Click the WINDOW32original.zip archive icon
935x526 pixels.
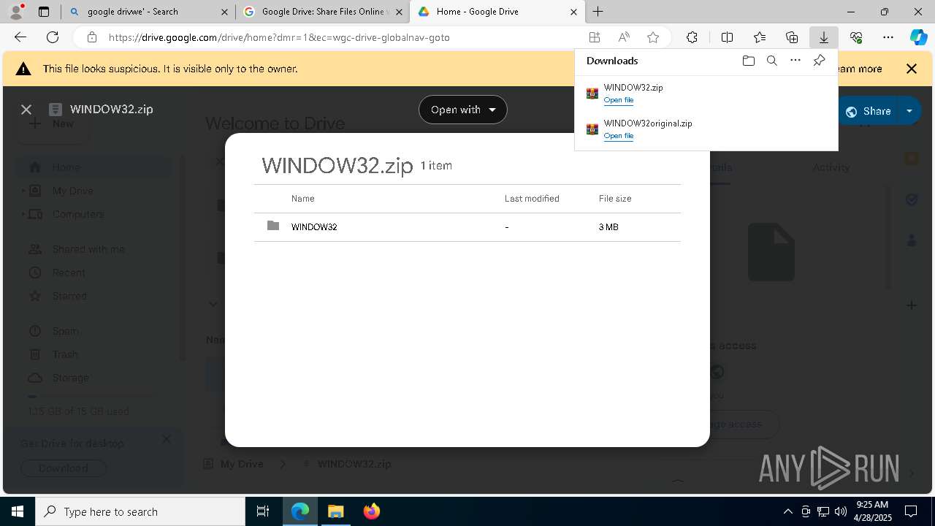592,129
